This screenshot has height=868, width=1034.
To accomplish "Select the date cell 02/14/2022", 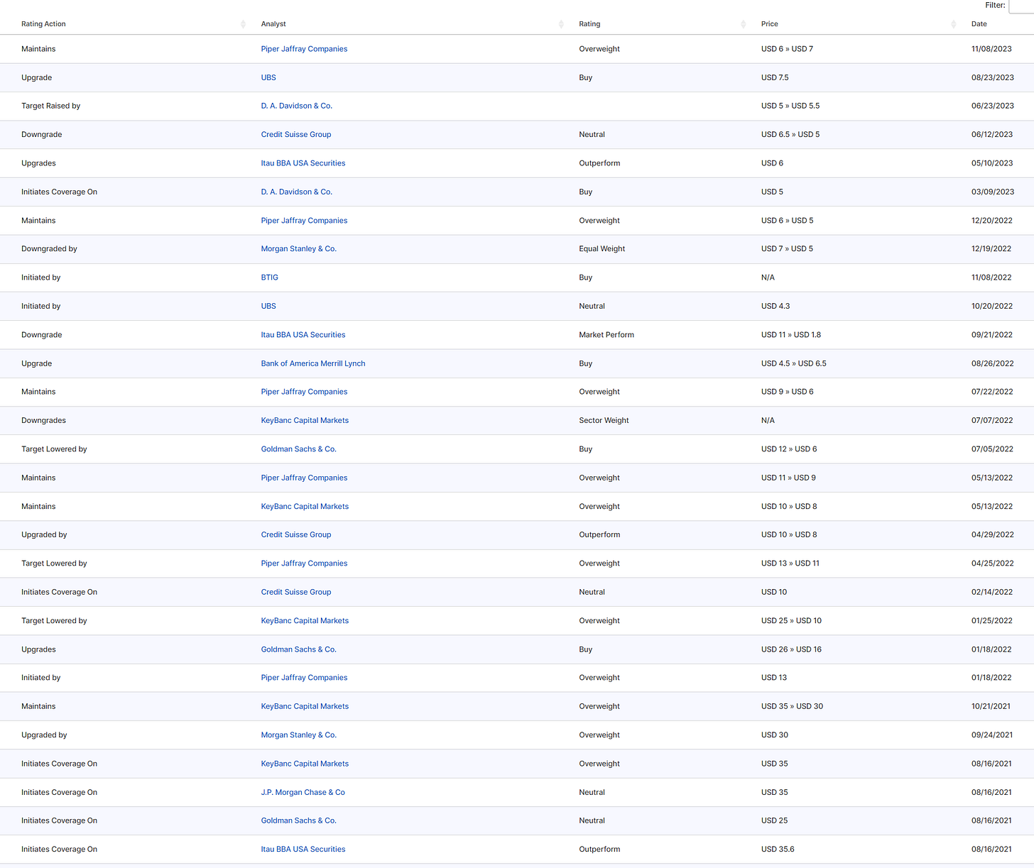I will tap(992, 592).
